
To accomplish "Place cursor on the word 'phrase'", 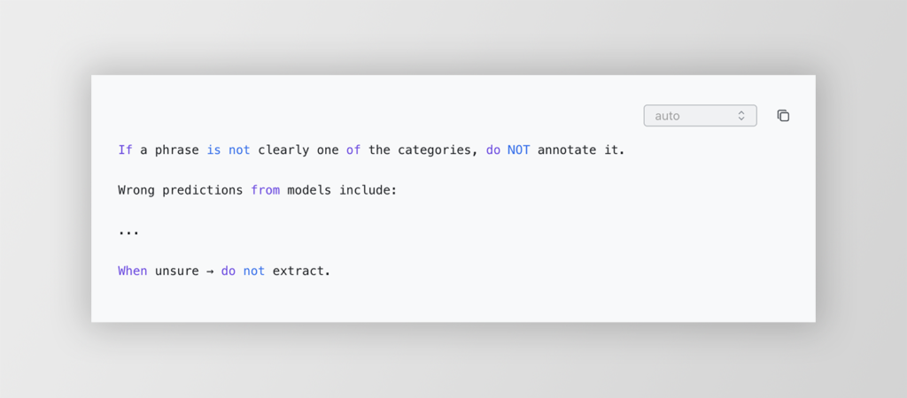I will pyautogui.click(x=176, y=150).
